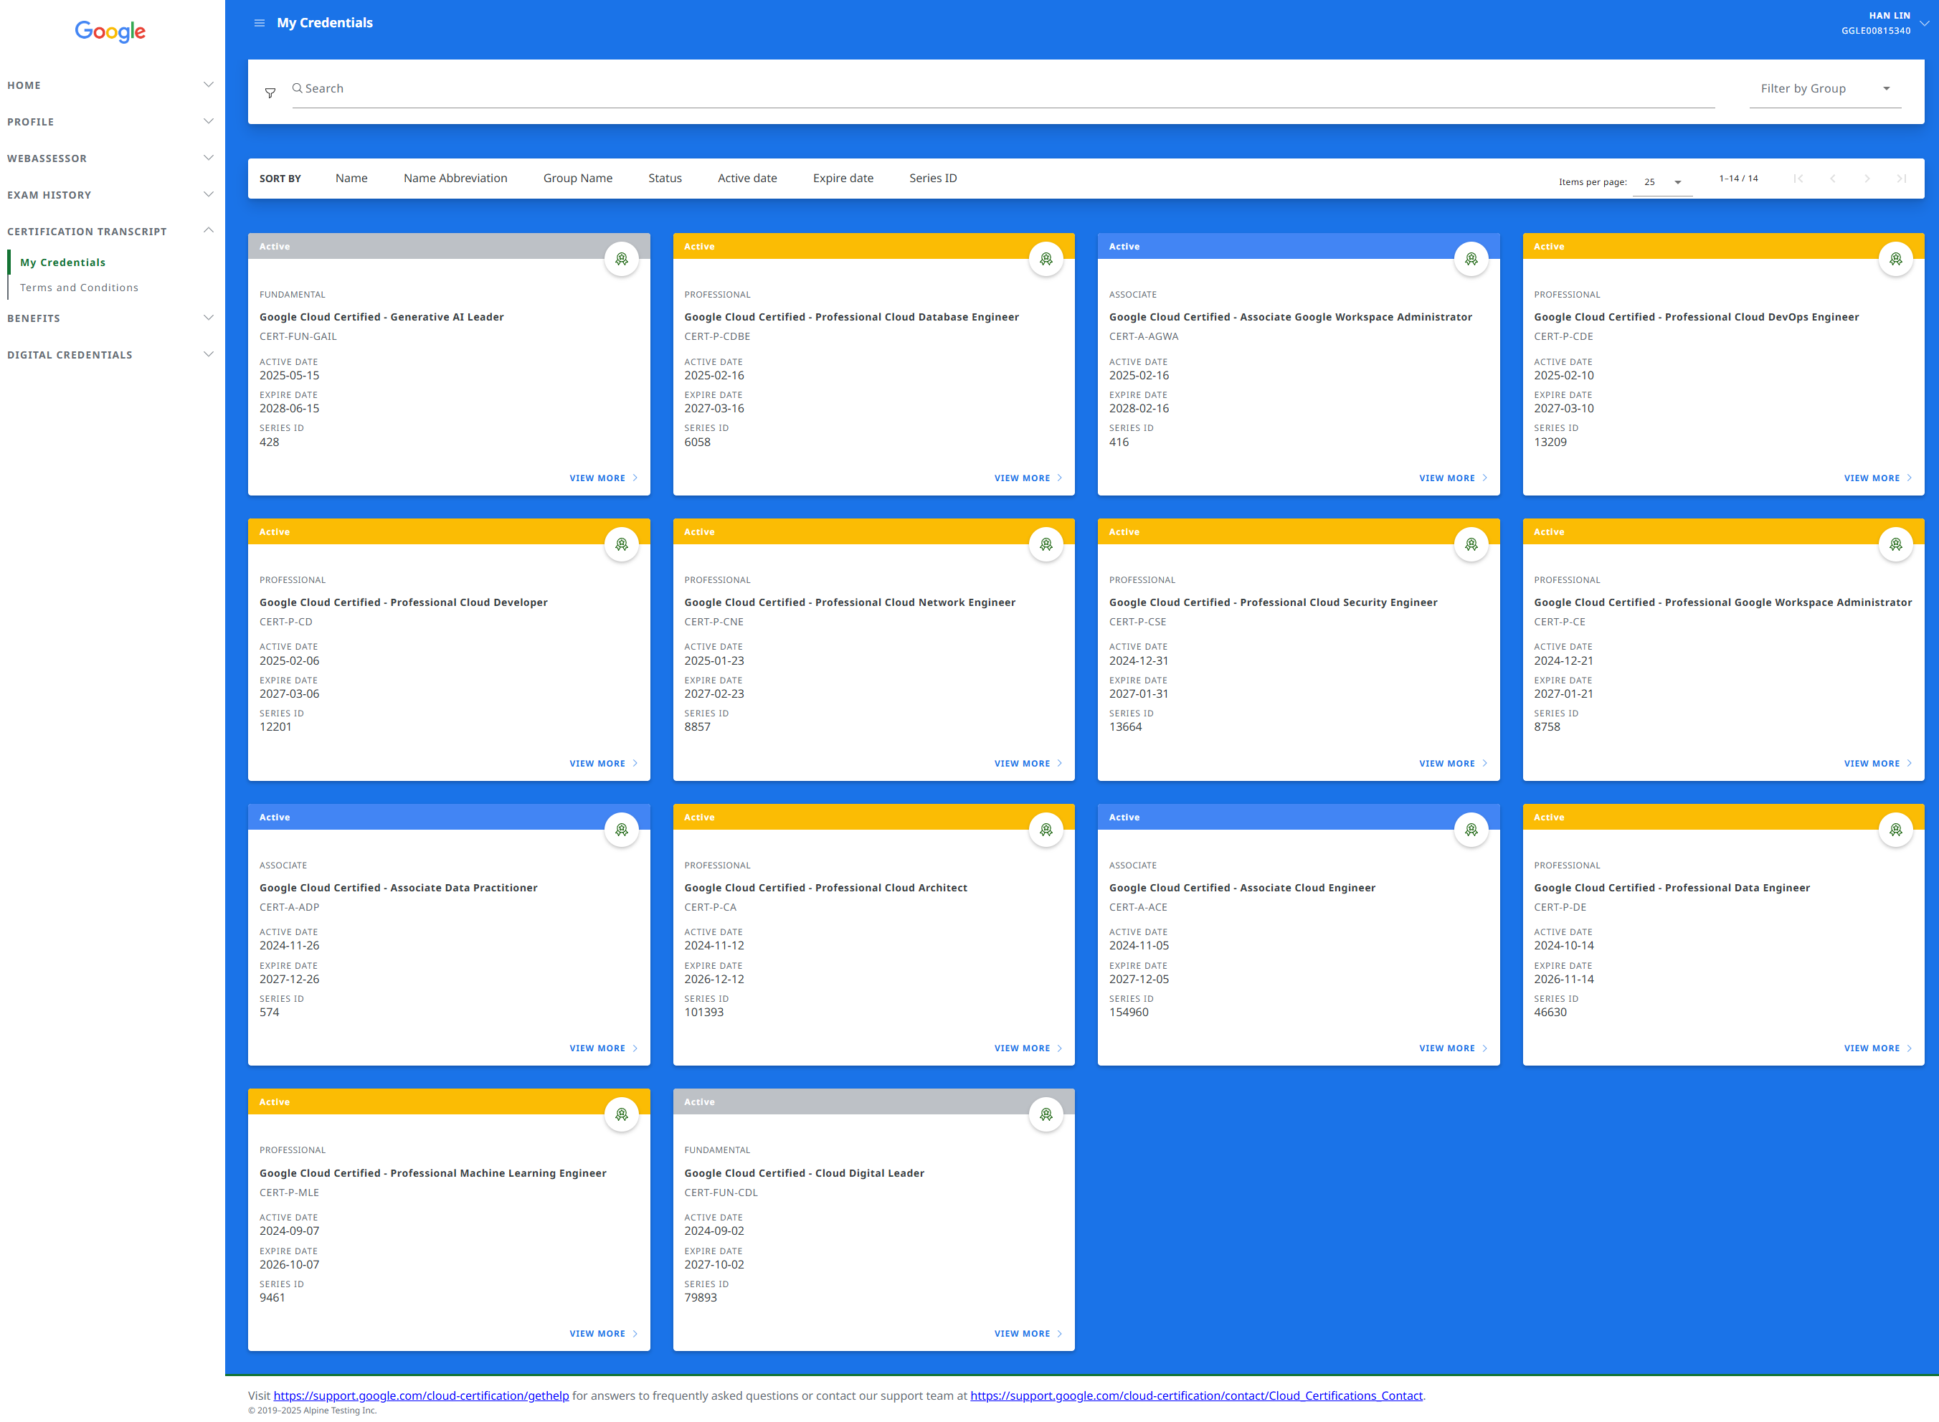The image size is (1939, 1422).
Task: Click the CERT-FUN-GAIL abbreviation text
Action: (298, 336)
